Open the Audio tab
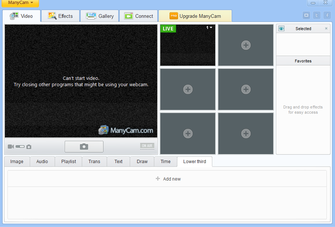Screen dimensions: 335x227 (42, 162)
